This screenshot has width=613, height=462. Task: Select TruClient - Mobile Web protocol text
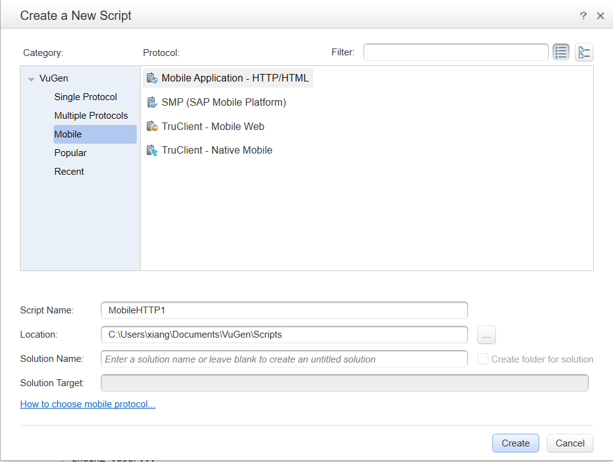[213, 126]
